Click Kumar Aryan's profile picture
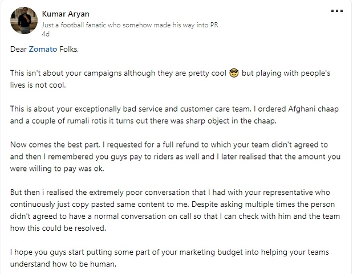The image size is (353, 274). coord(22,21)
